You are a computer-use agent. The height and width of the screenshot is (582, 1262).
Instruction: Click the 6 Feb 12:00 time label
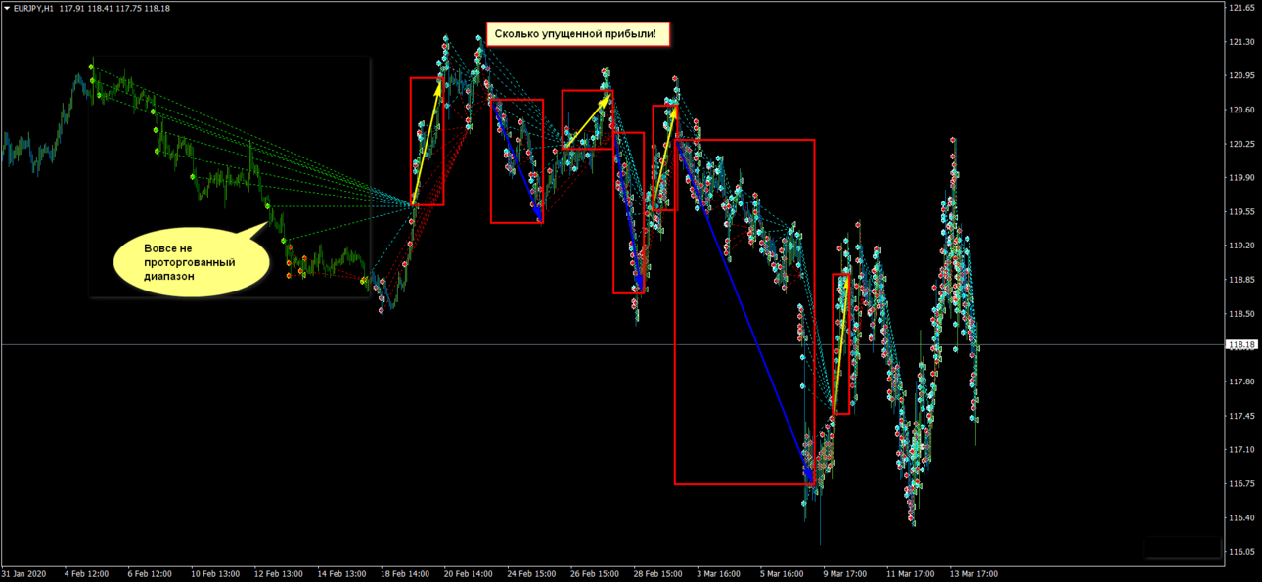(149, 574)
